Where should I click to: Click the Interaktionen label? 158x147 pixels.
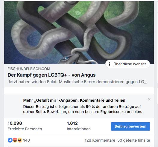[x=79, y=129]
